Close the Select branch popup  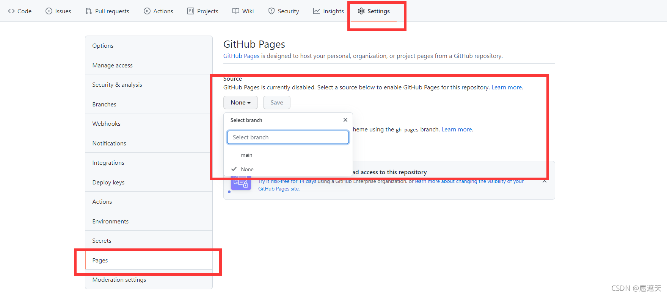point(345,120)
